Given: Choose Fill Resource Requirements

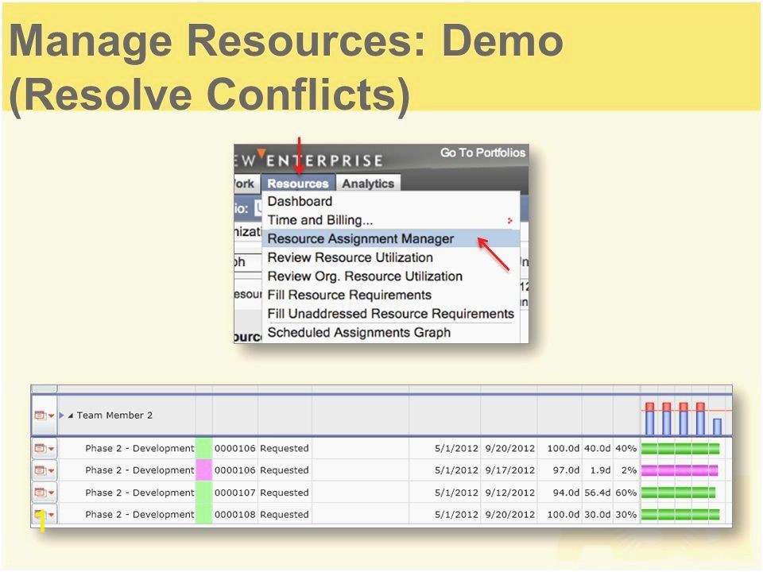Looking at the screenshot, I should (349, 295).
